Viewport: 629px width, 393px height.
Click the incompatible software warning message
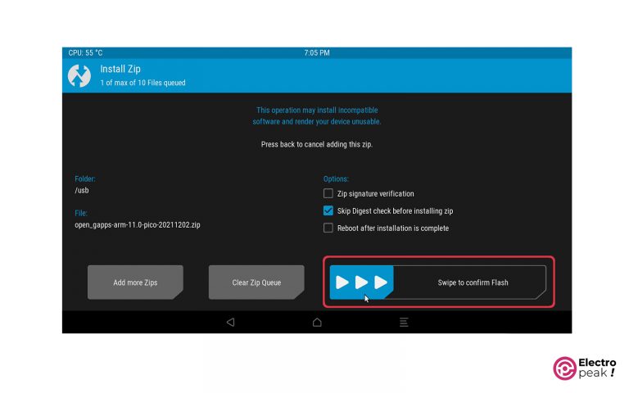point(317,115)
